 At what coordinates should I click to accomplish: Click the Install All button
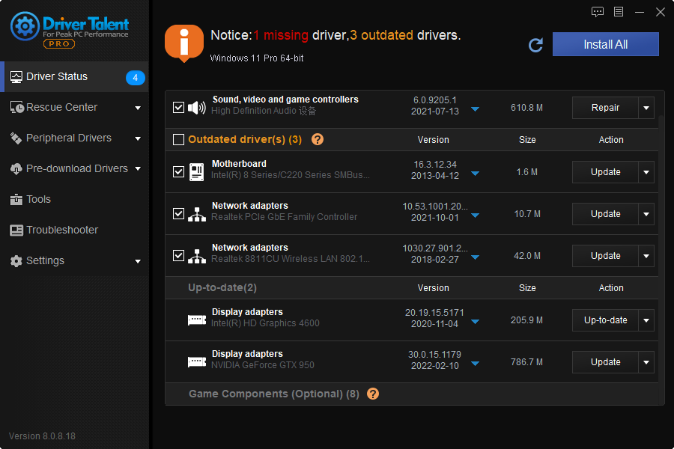click(605, 44)
